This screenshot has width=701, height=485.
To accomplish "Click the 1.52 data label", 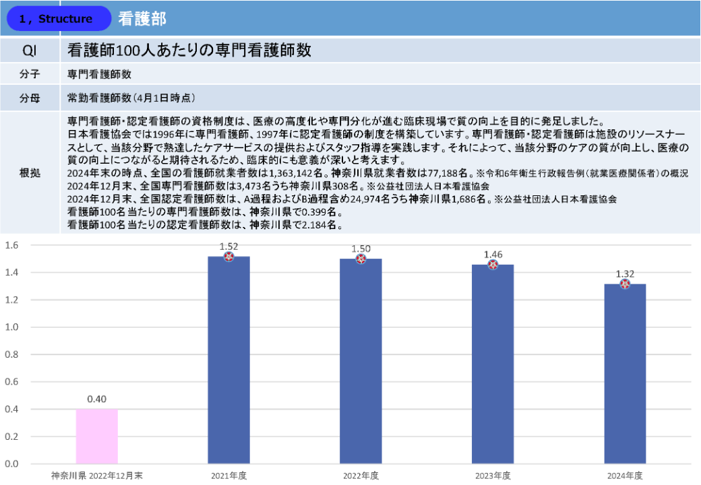I will (x=228, y=245).
